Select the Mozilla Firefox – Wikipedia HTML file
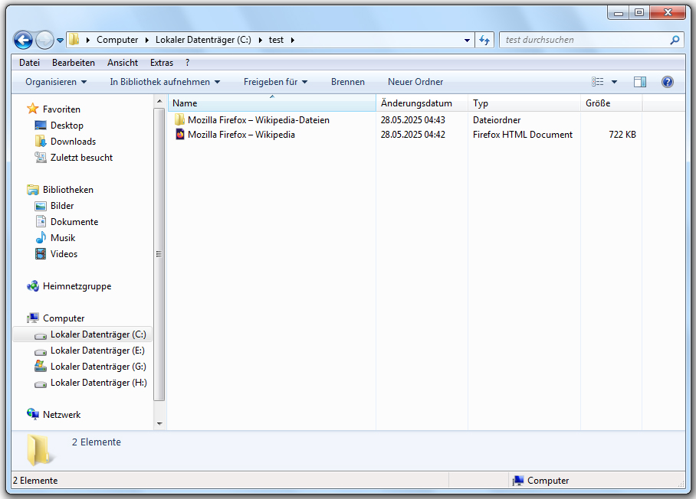696x499 pixels. (x=241, y=135)
